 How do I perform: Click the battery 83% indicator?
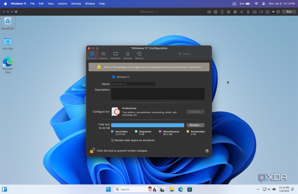245,4
